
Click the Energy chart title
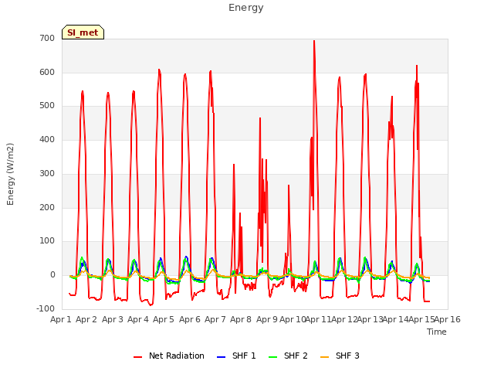pyautogui.click(x=245, y=8)
